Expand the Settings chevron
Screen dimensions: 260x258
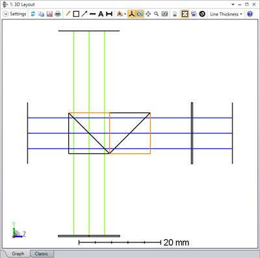[x=6, y=14]
